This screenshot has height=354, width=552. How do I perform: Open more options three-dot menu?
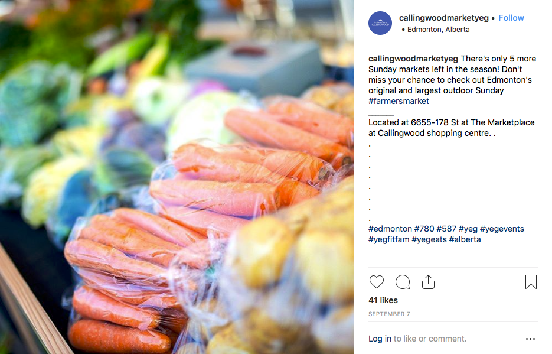pyautogui.click(x=530, y=339)
